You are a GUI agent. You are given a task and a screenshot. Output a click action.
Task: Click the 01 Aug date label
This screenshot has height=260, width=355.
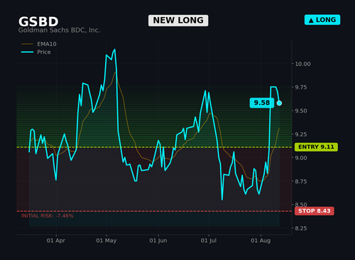click(261, 241)
